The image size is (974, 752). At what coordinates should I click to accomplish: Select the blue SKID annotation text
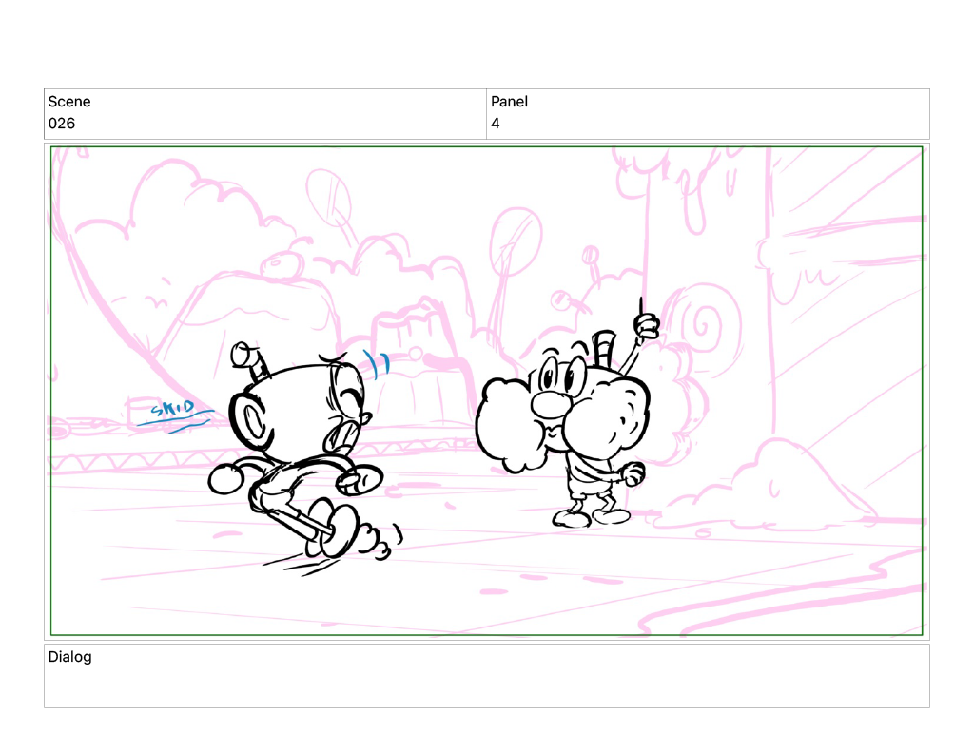pos(173,411)
